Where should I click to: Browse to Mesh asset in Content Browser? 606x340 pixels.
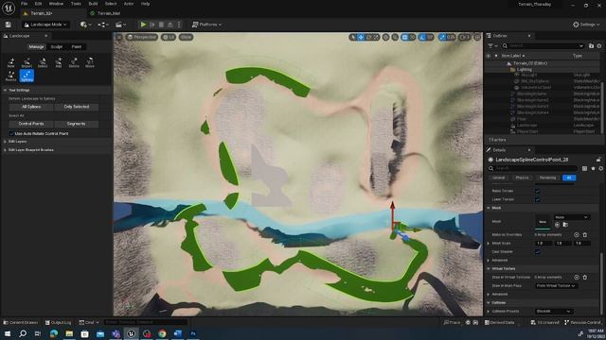565,225
